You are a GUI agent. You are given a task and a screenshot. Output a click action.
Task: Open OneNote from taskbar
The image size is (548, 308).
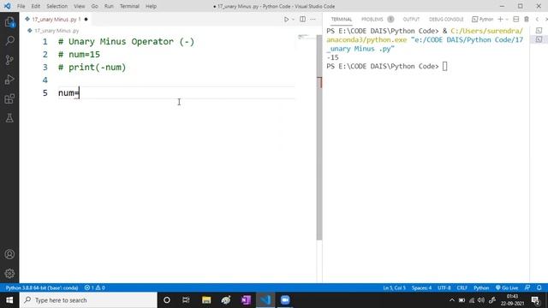(x=246, y=300)
